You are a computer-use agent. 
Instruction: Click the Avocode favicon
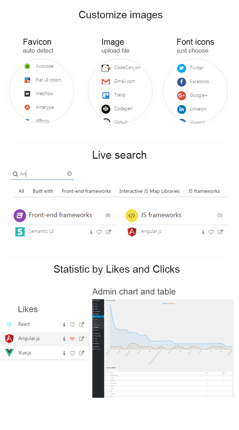27,66
